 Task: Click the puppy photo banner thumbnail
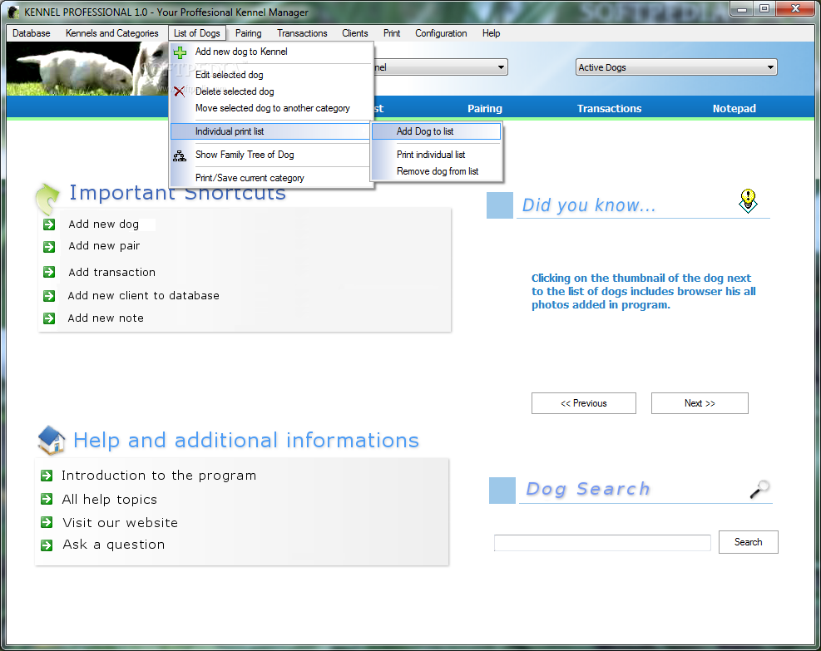[x=87, y=68]
